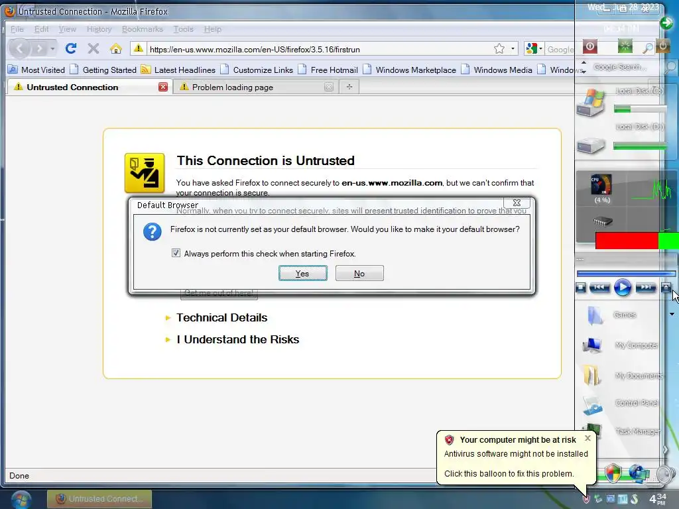The image size is (679, 509).
Task: Open the address bar URL dropdown arrow
Action: [x=513, y=48]
